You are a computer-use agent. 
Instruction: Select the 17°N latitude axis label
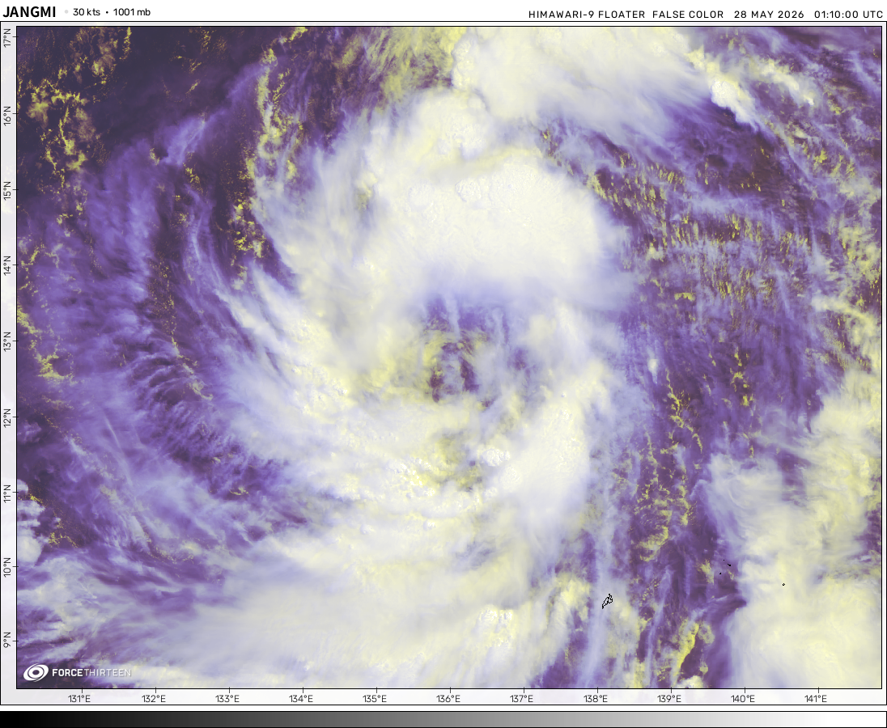[x=7, y=39]
